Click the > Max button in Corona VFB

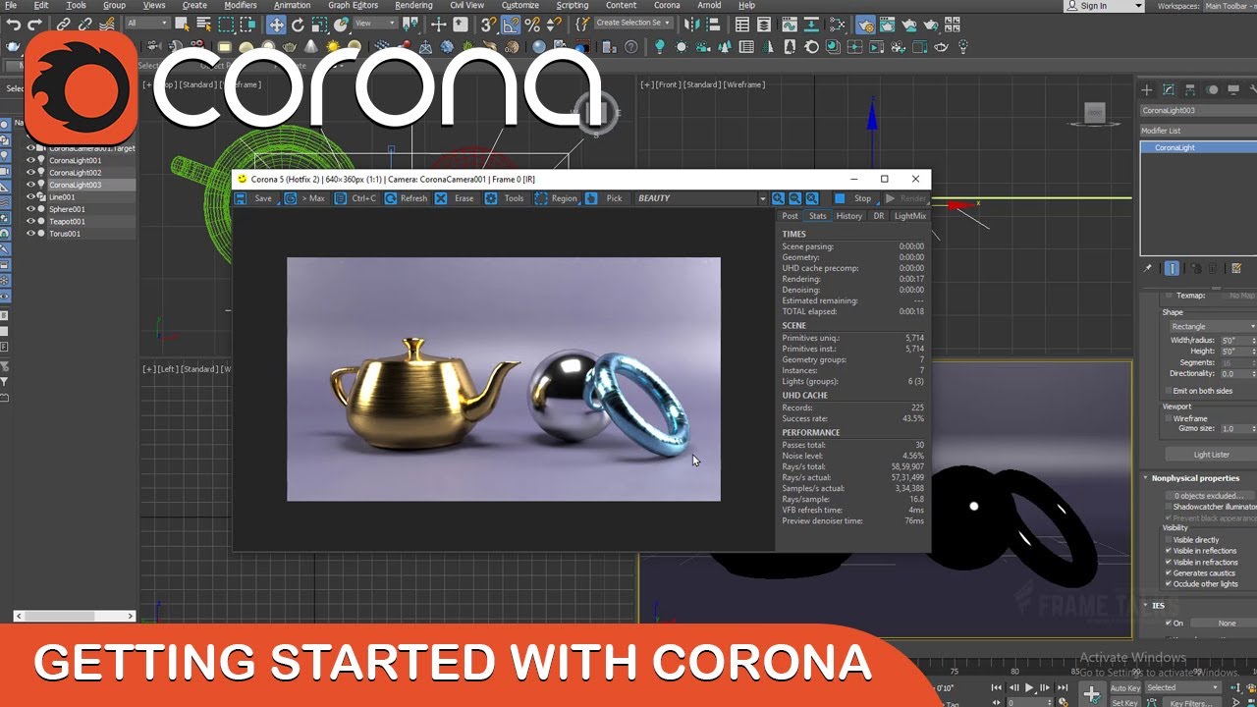(x=304, y=198)
